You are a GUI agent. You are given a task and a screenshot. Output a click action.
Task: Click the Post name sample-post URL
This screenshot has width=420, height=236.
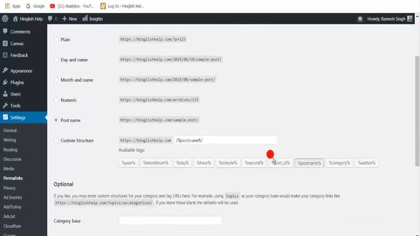tap(159, 120)
